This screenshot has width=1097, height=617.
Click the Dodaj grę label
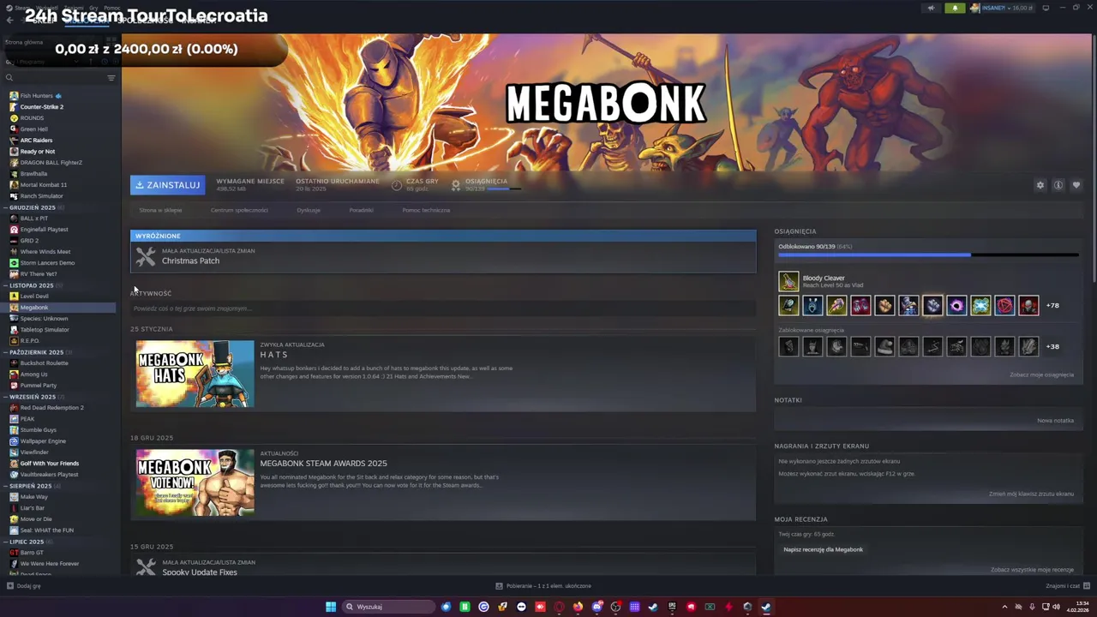(28, 586)
